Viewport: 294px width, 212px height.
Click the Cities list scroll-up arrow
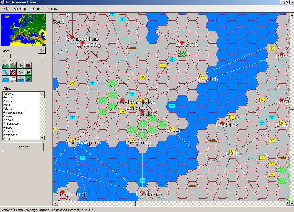click(42, 94)
